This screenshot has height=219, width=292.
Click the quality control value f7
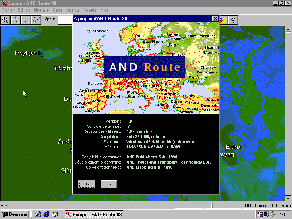(128, 126)
